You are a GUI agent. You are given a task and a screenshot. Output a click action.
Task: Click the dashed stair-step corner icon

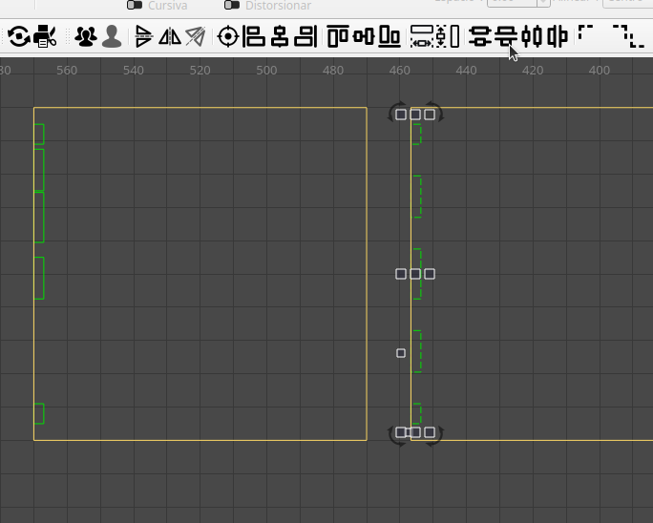pos(629,36)
